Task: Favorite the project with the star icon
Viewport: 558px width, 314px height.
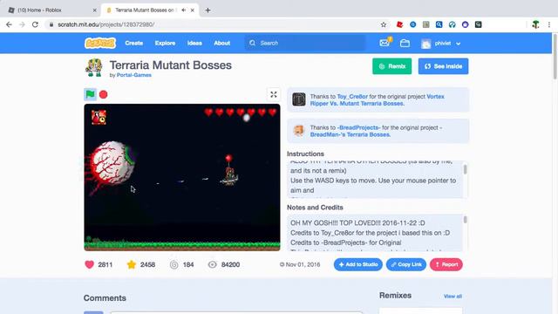Action: (x=132, y=264)
